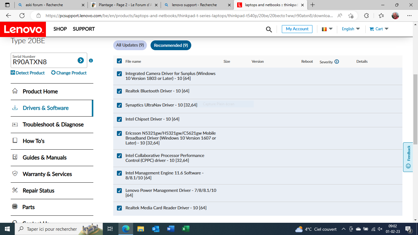Open a new browser tab
This screenshot has height=235, width=418.
click(312, 5)
